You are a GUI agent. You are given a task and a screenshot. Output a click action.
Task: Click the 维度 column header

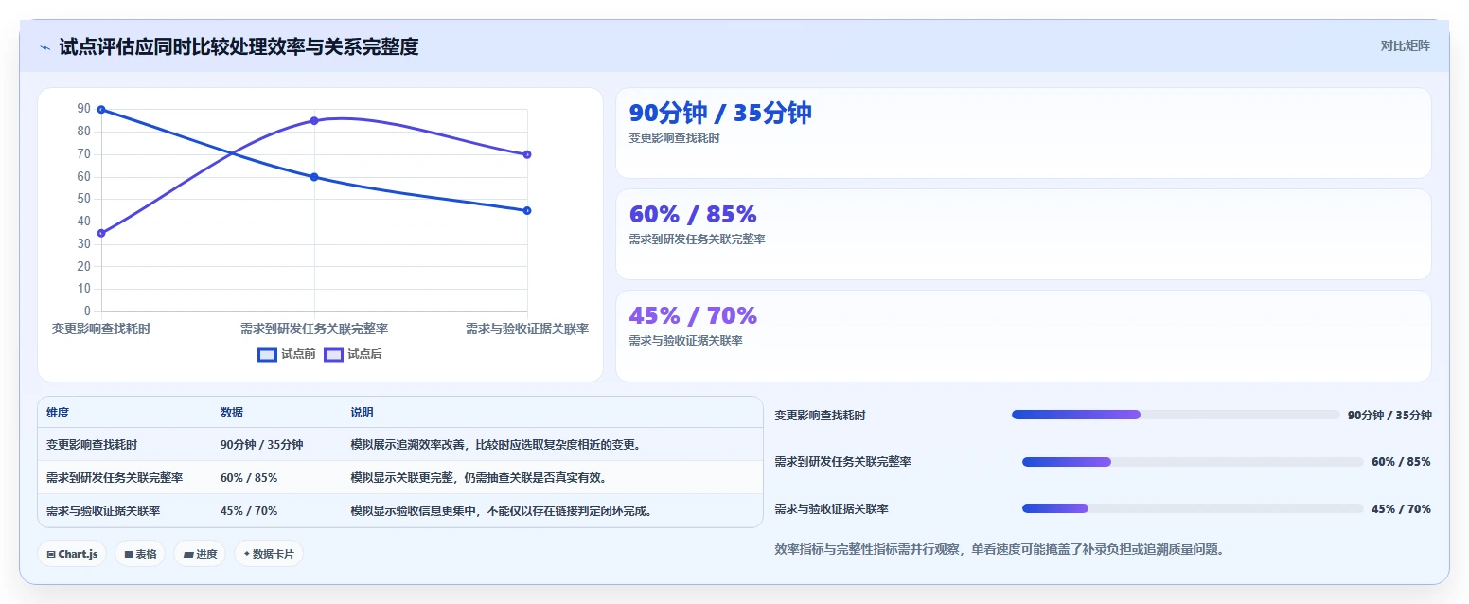(58, 413)
